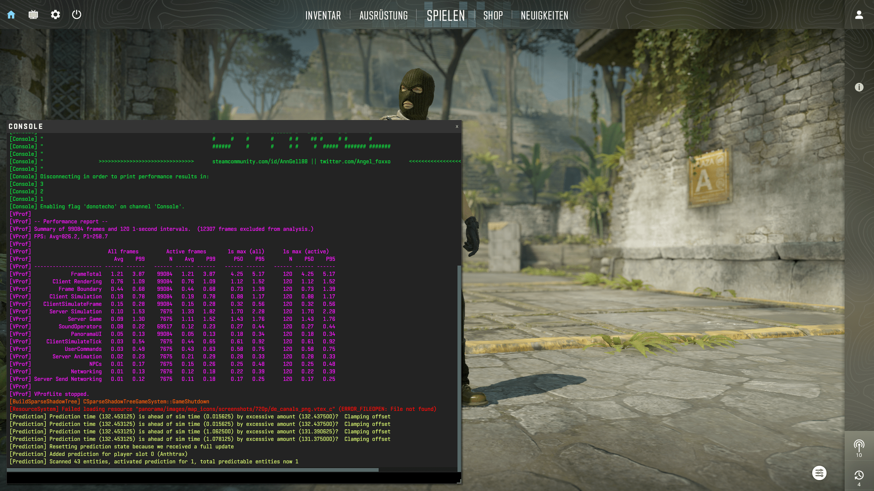This screenshot has width=874, height=491.
Task: Switch to the INVENTAR tab
Action: coord(323,16)
